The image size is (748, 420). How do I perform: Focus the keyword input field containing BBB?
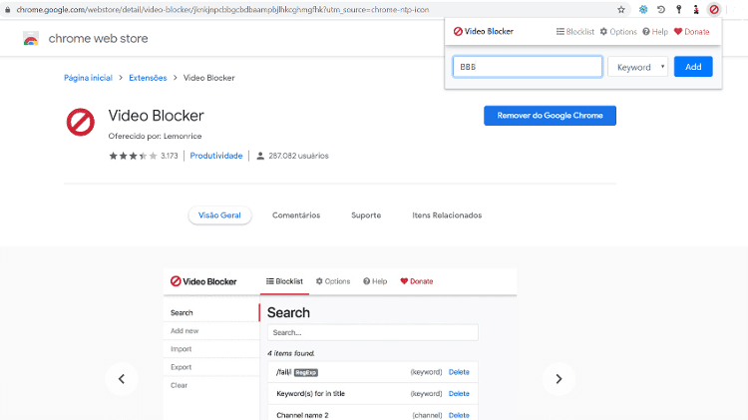point(528,67)
